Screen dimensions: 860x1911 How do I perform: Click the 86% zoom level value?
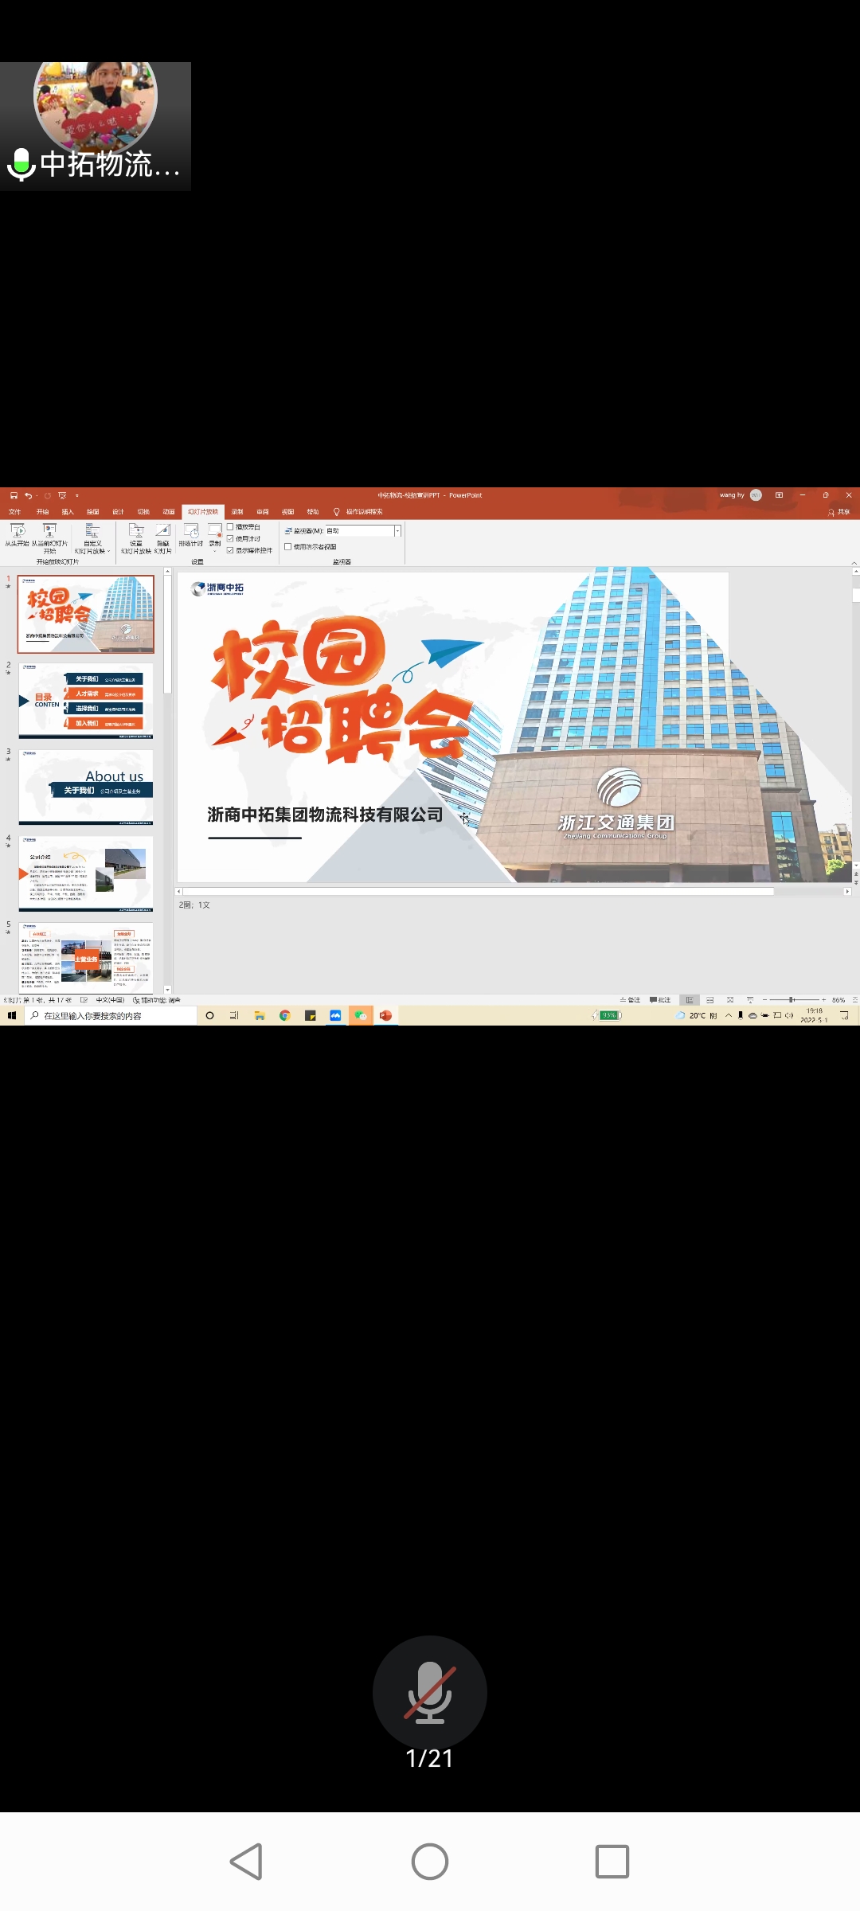(838, 1000)
